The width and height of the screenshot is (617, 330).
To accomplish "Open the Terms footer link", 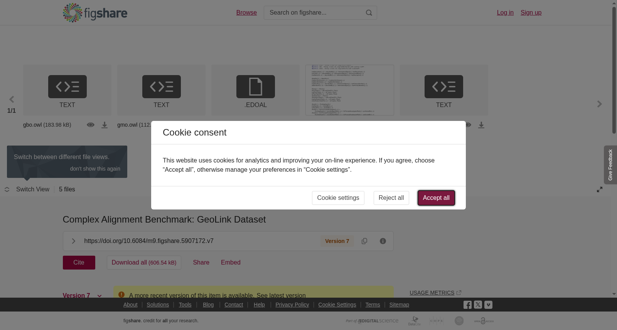I will 373,305.
